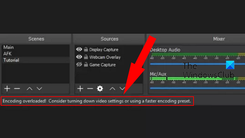Click the Desktop Audio label

165,50
